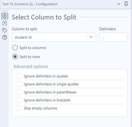Click the Delimiters input field

pos(113,37)
